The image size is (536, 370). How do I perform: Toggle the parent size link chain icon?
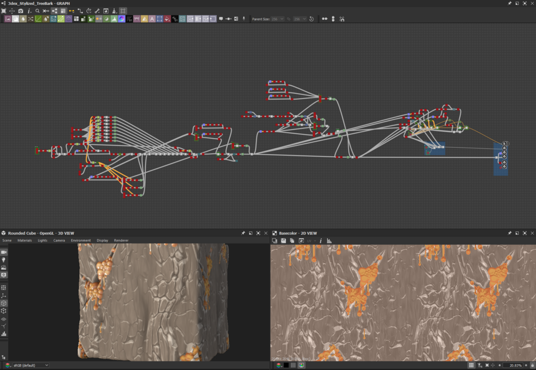(x=289, y=19)
